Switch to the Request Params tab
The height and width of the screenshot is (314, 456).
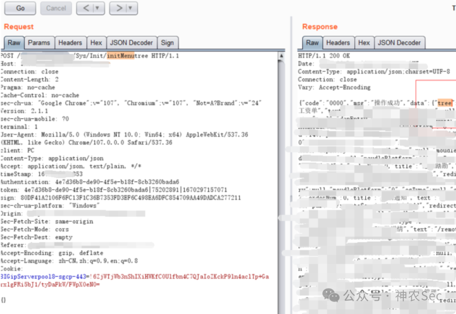coord(39,43)
